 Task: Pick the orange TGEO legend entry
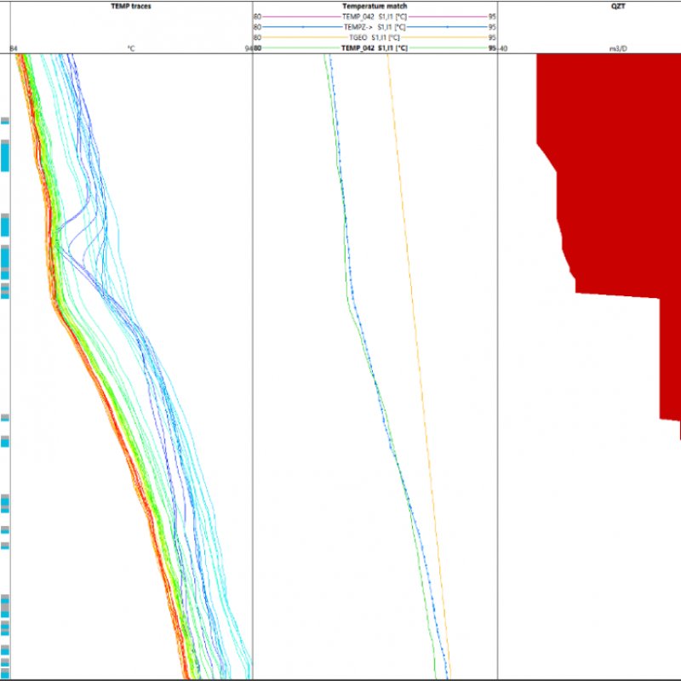[375, 38]
